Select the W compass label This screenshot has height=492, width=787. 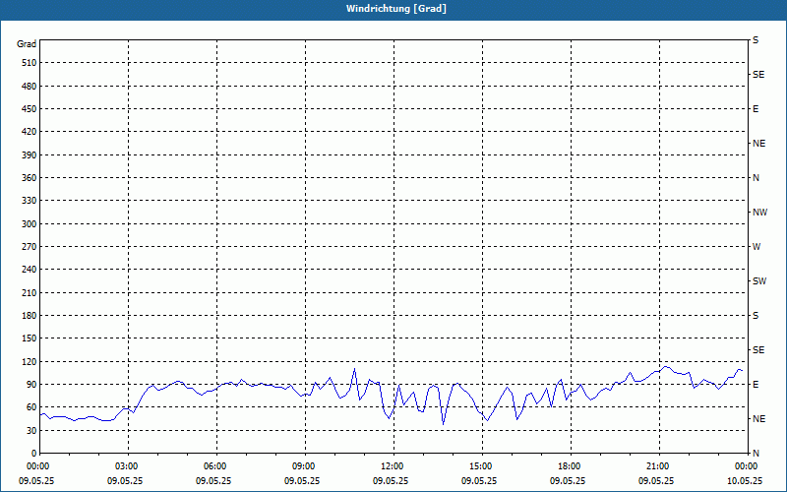(x=757, y=247)
